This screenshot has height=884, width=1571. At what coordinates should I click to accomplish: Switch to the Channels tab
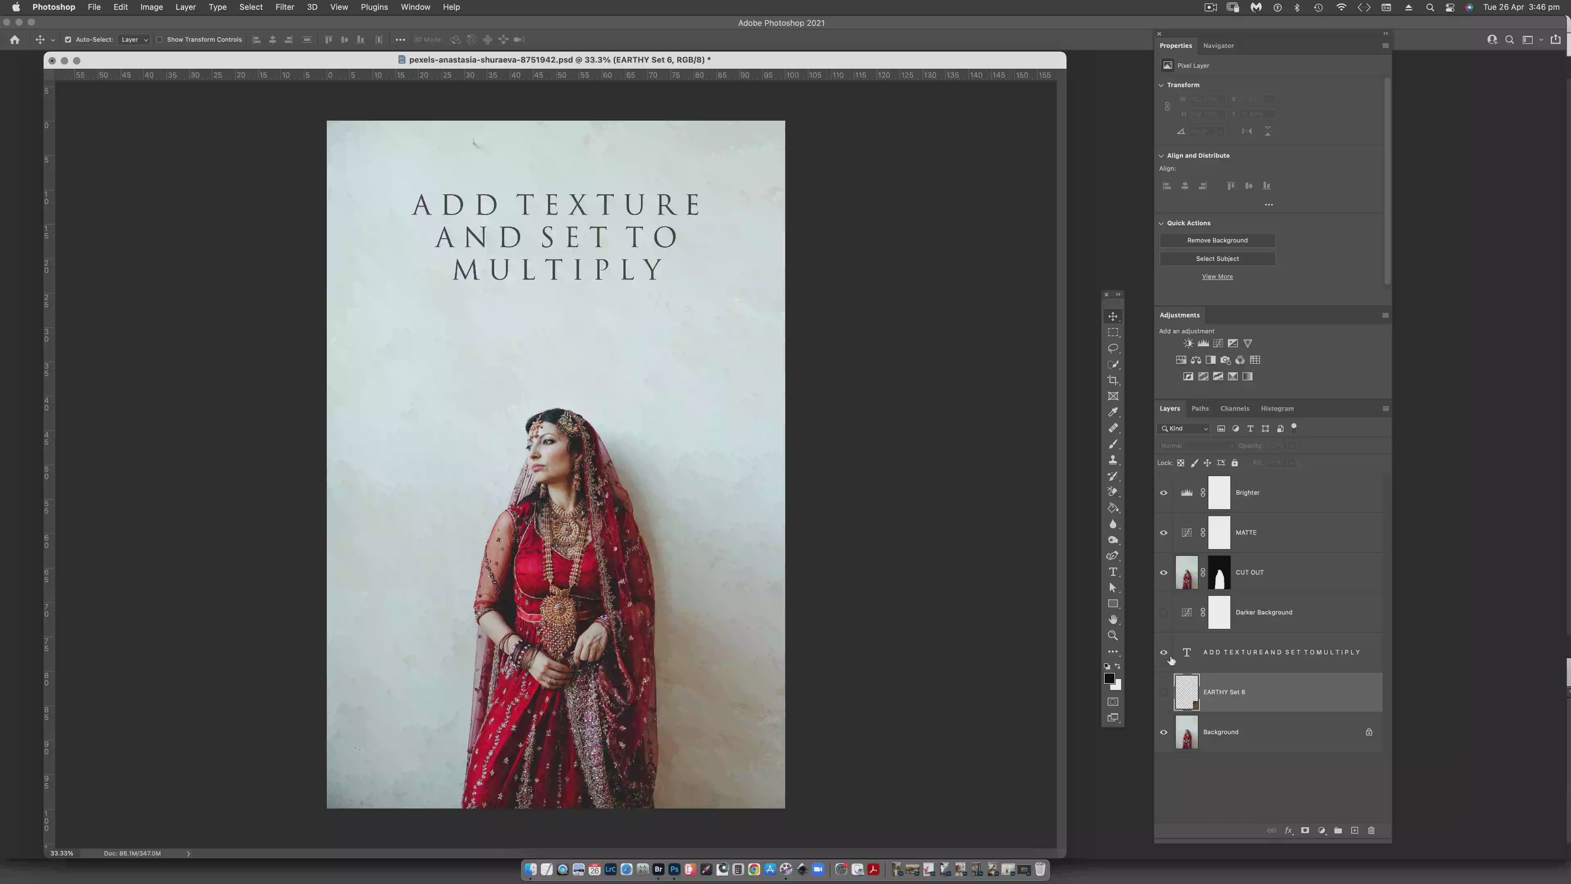[x=1234, y=409]
